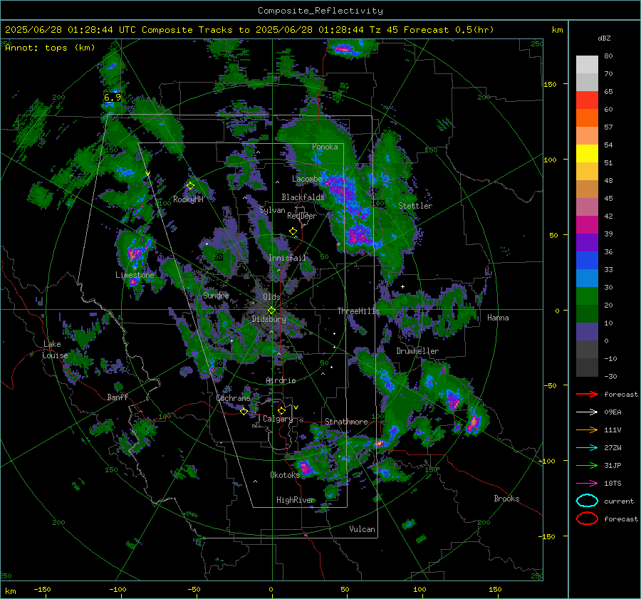This screenshot has height=599, width=641.
Task: Click the HighRiver city label
Action: tap(295, 500)
